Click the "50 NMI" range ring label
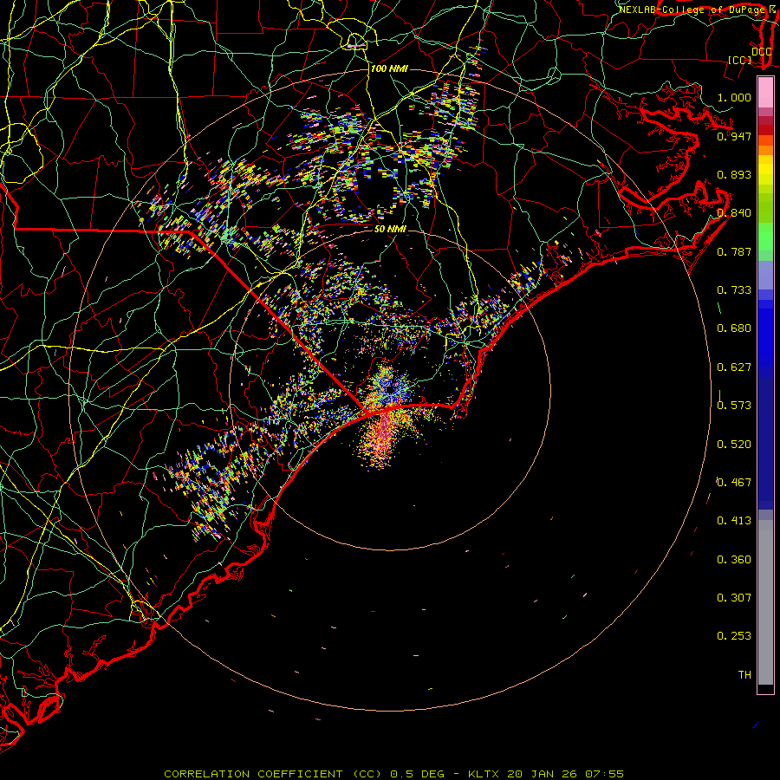780x780 pixels. click(x=390, y=229)
